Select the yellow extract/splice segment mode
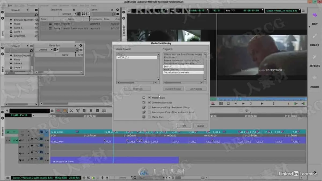 tap(65, 110)
